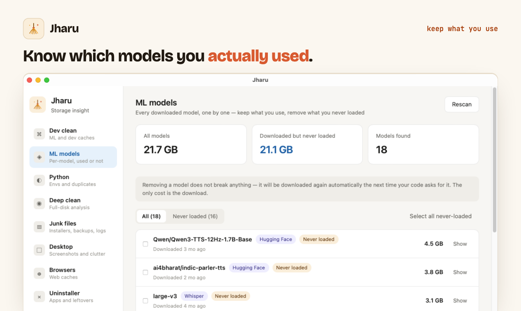Open the Browsers section label

point(62,270)
